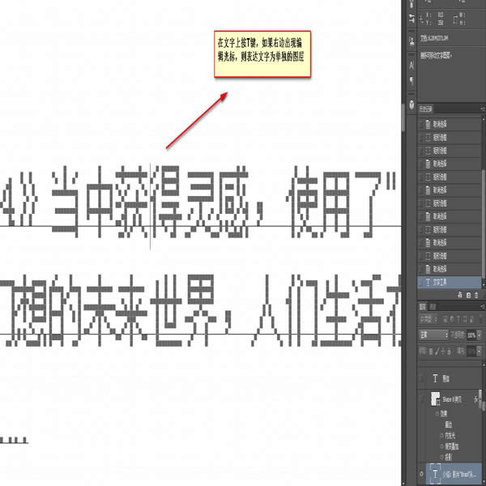Switch to the tab beside 图层
Viewport: 486px width, 486px height.
(x=433, y=306)
